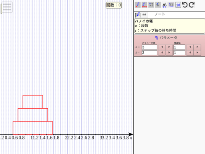Click the 作成 button

[x=144, y=14]
